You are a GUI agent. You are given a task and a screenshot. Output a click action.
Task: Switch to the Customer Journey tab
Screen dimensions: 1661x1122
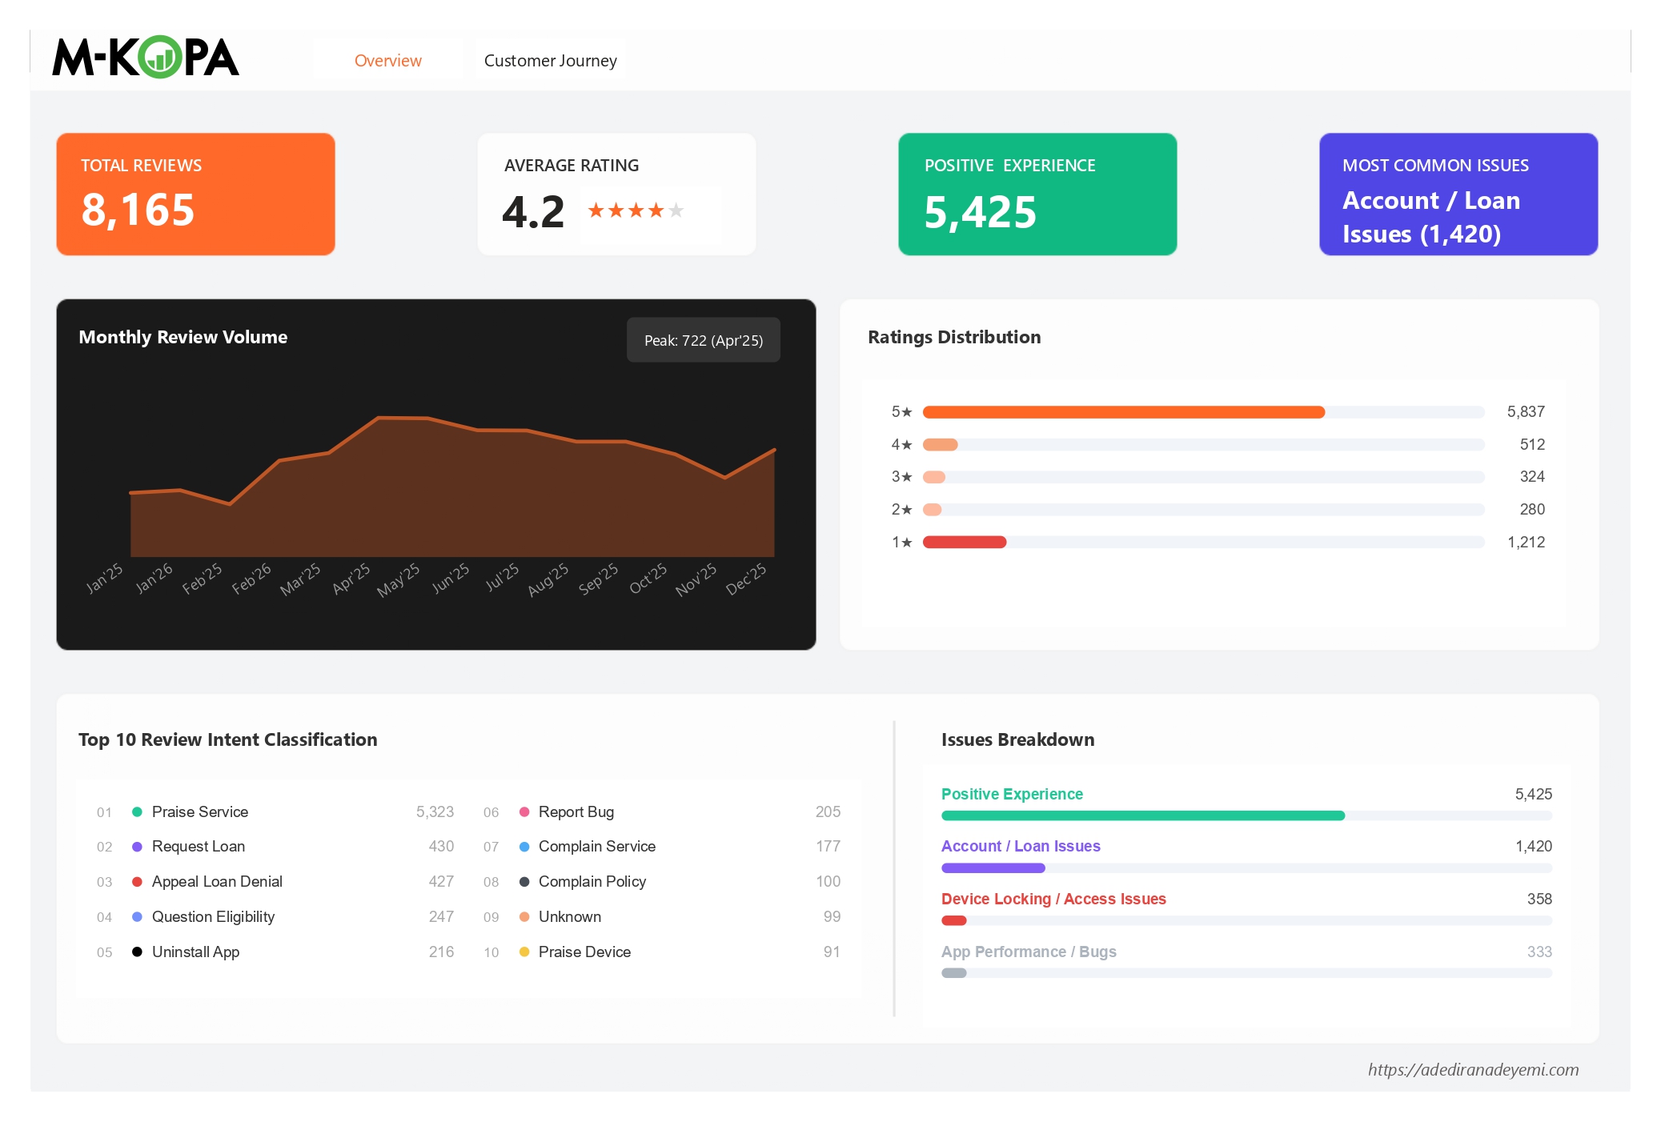coord(550,60)
